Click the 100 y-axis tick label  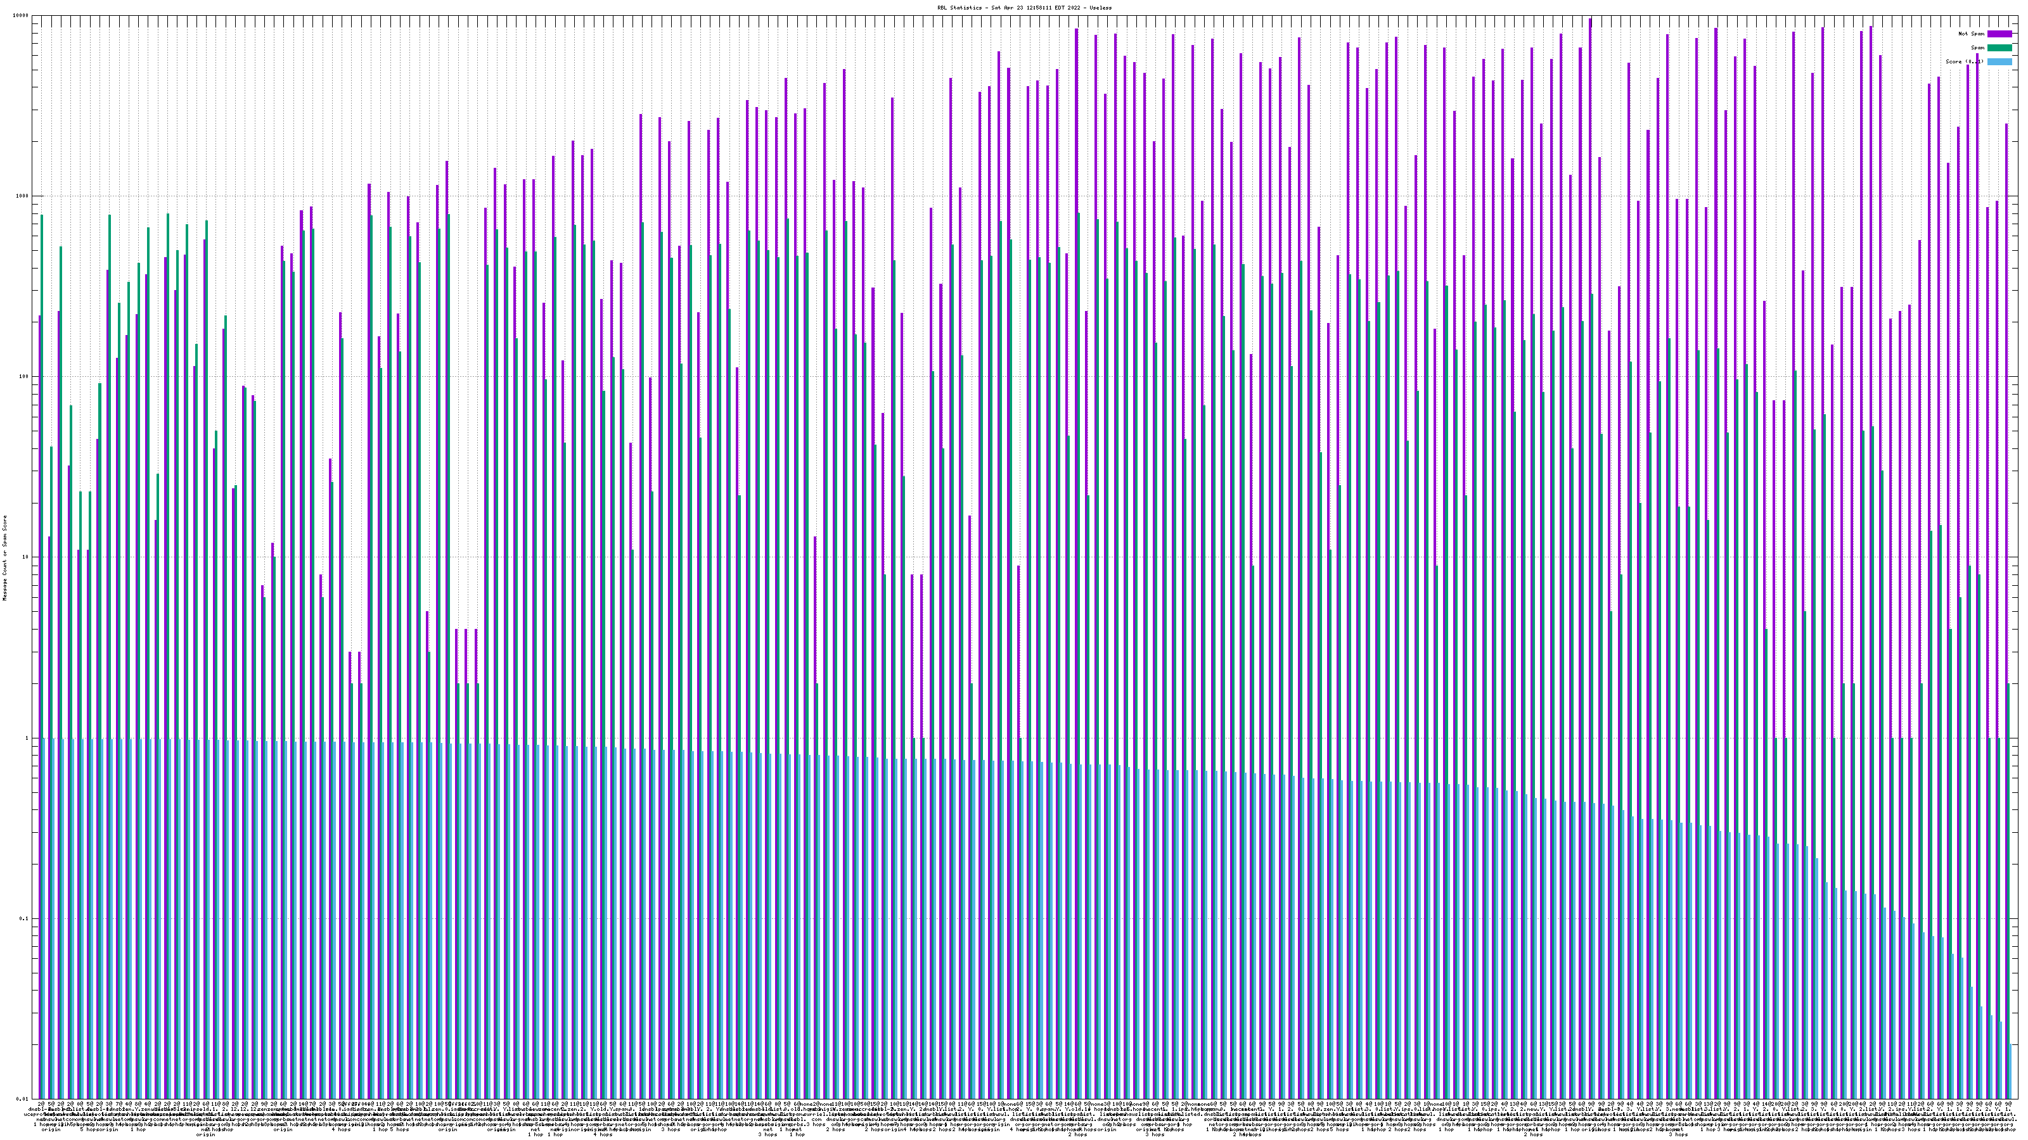pos(25,377)
